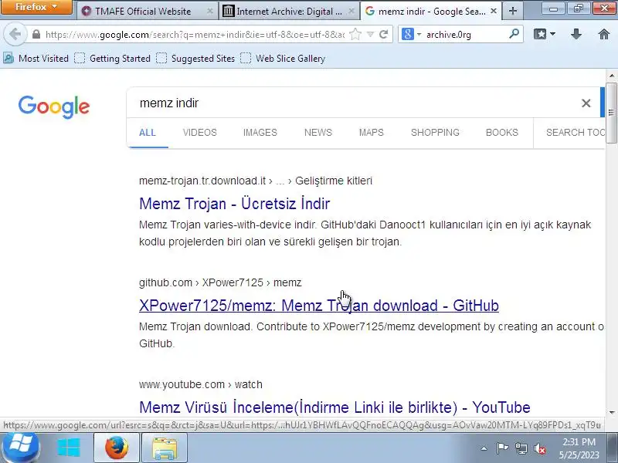
Task: Open the Downloads arrow icon
Action: 576,35
